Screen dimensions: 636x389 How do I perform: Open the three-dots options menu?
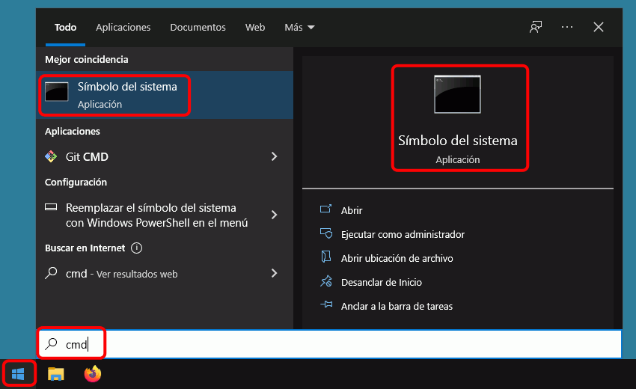coord(567,27)
